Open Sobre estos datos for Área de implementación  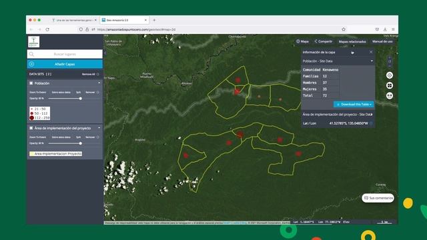click(61, 137)
